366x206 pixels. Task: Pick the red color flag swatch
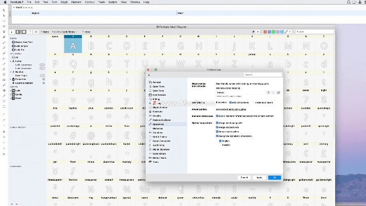click(x=265, y=31)
